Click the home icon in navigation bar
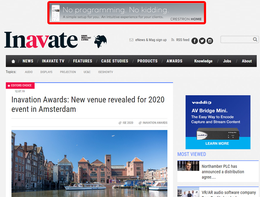 click(13, 61)
